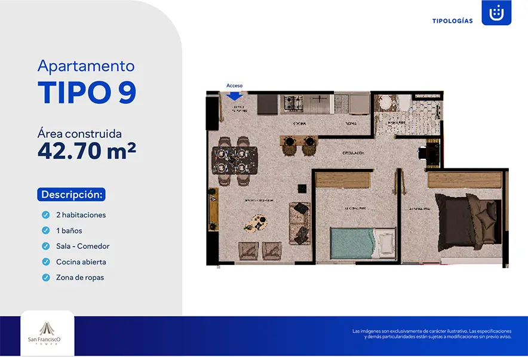Click the sofa in the living room
The image size is (528, 357).
click(x=300, y=223)
